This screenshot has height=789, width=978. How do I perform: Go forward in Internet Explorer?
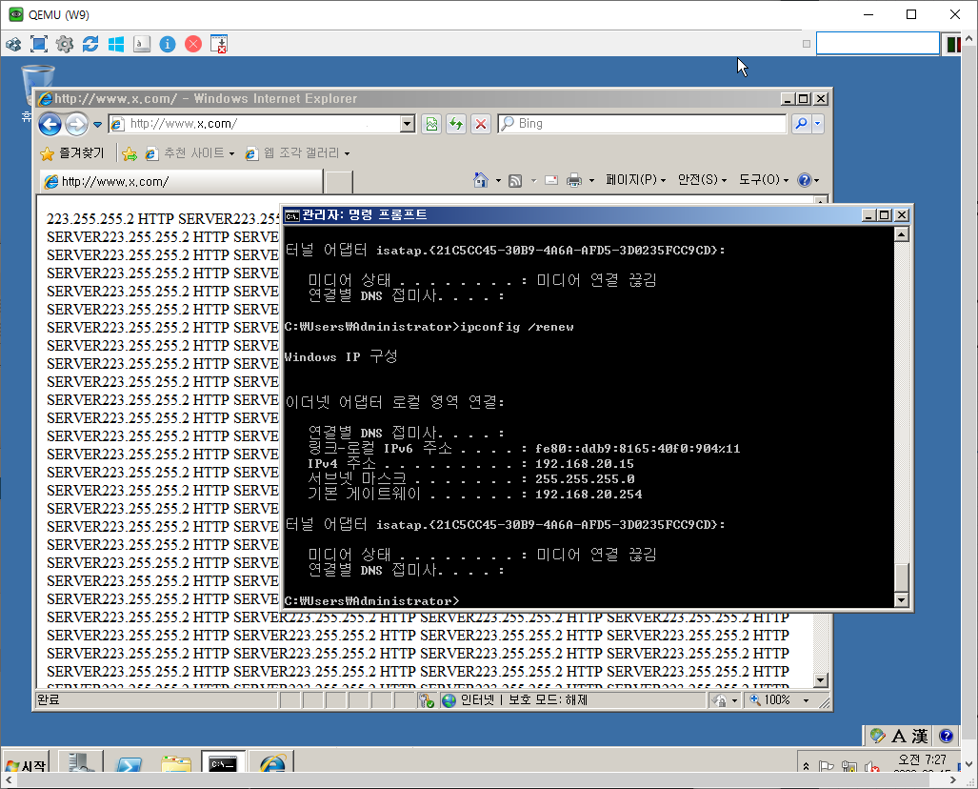(76, 124)
